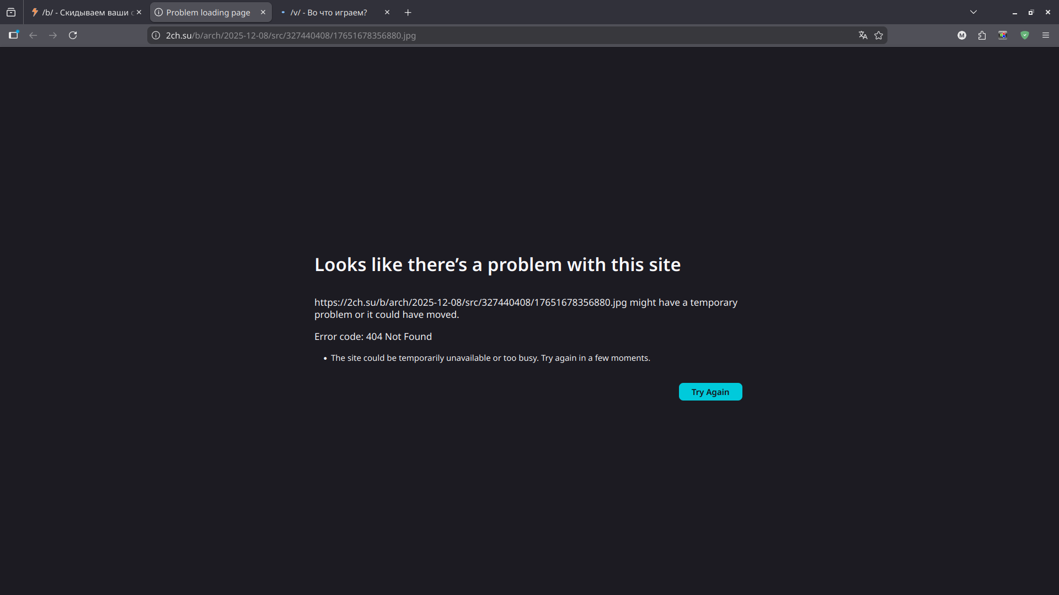Viewport: 1059px width, 595px height.
Task: Toggle the sidebar panel button
Action: [x=14, y=35]
